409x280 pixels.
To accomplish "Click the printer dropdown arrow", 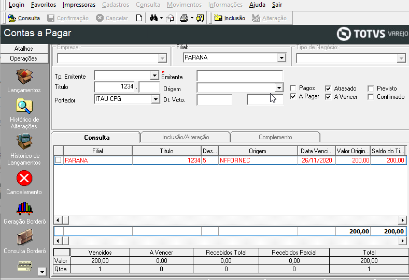I will [x=192, y=18].
